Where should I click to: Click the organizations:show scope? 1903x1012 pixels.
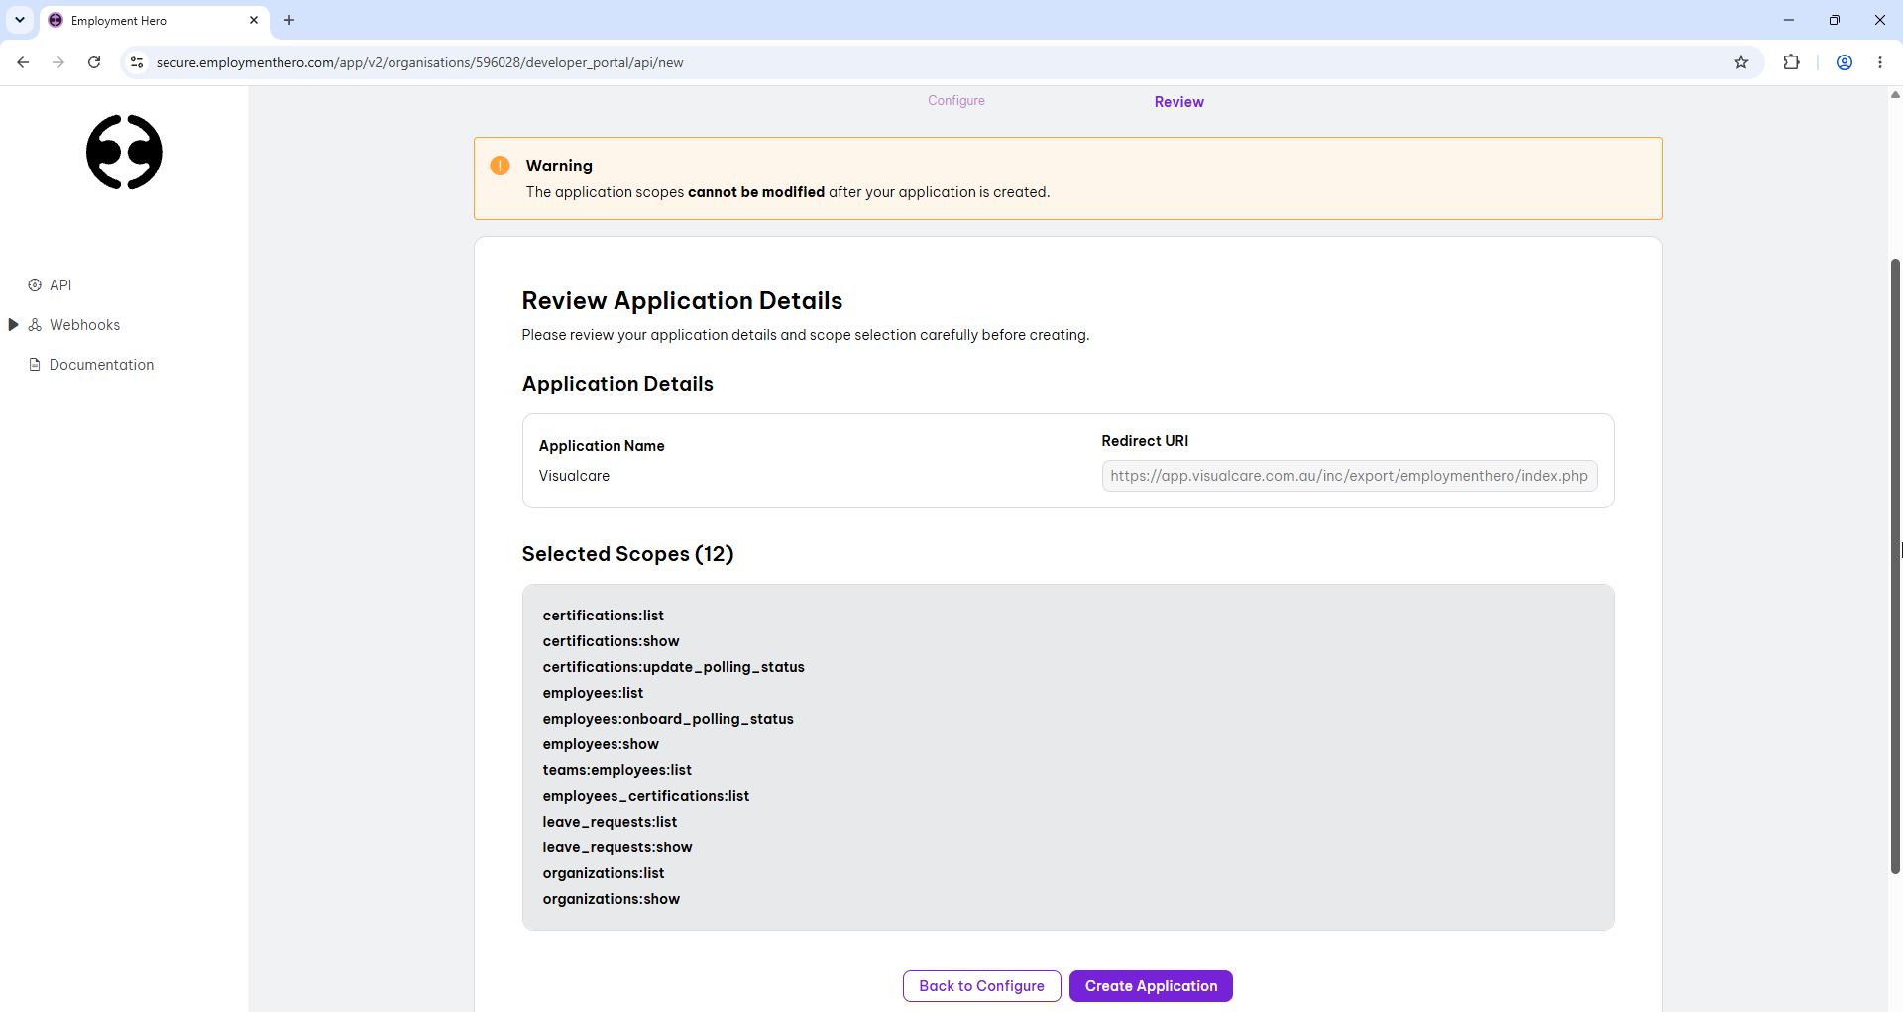coord(611,899)
